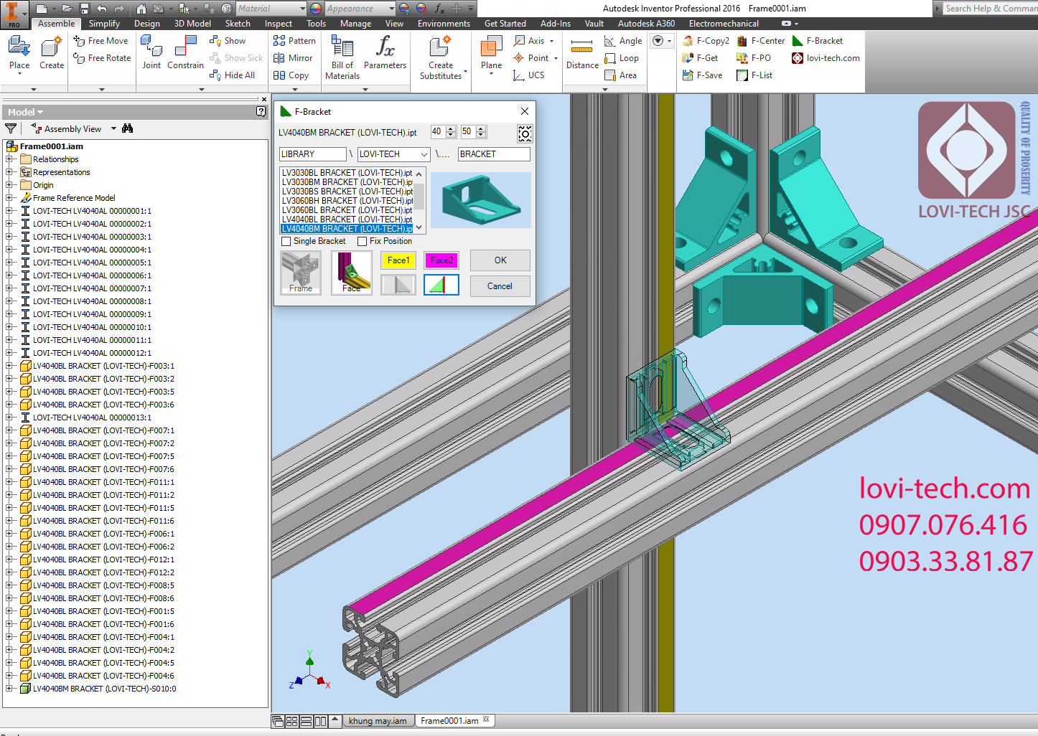Open the Material dropdown in title bar
This screenshot has height=736, width=1038.
click(x=301, y=9)
